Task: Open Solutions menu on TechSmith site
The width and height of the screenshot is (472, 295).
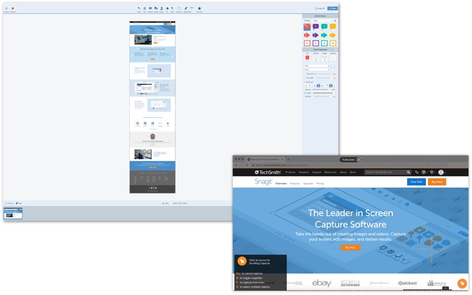Action: pos(304,172)
